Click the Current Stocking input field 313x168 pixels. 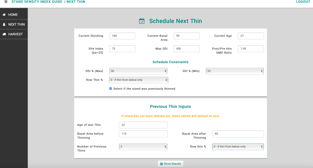click(122, 36)
